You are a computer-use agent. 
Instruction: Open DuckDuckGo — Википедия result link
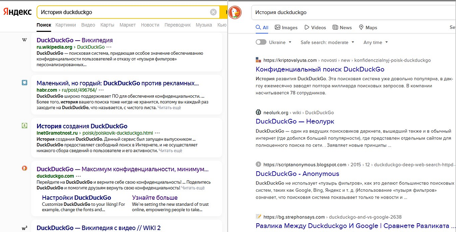74,40
